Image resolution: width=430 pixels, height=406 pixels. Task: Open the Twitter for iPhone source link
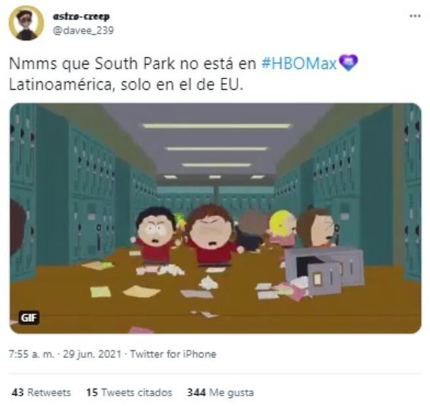(173, 354)
